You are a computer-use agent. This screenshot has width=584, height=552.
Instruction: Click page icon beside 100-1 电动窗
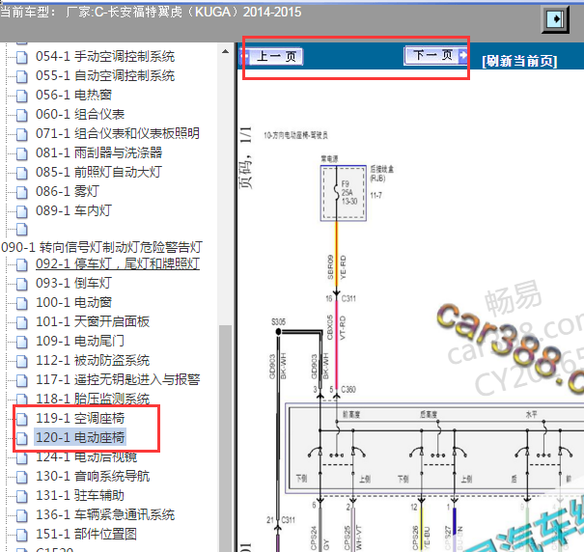22,303
